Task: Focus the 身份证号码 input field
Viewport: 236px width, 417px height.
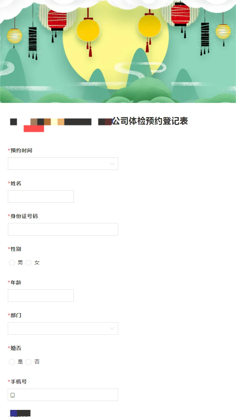Action: tap(63, 229)
